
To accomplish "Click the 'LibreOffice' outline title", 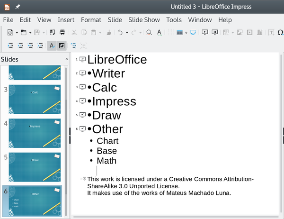I will coord(117,60).
